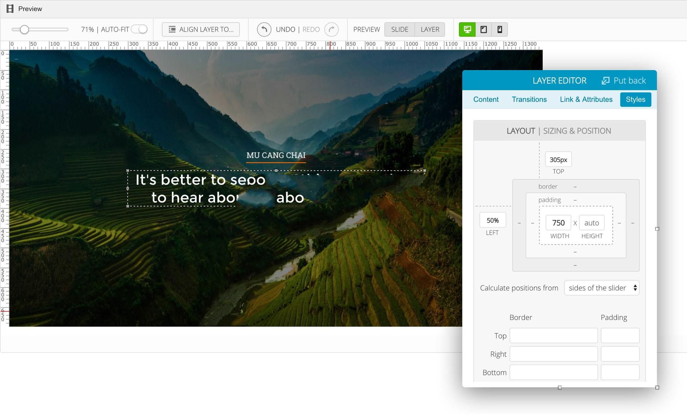
Task: Switch preview mode to SLIDE
Action: [399, 30]
